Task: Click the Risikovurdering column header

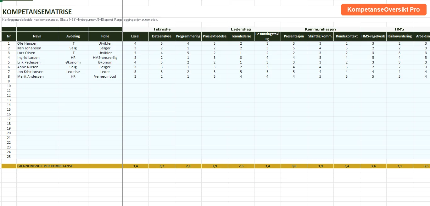Action: point(399,36)
